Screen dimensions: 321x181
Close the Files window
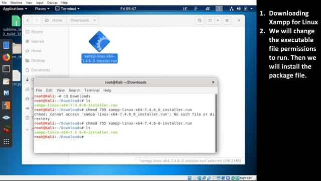[239, 20]
